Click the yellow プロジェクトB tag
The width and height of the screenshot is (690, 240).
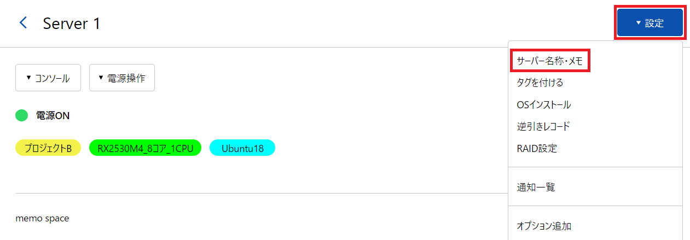48,148
